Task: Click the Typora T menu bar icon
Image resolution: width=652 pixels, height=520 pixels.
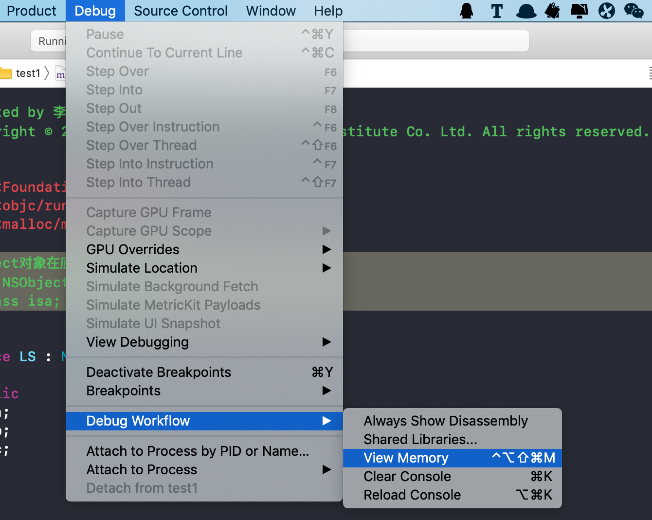Action: (x=497, y=11)
